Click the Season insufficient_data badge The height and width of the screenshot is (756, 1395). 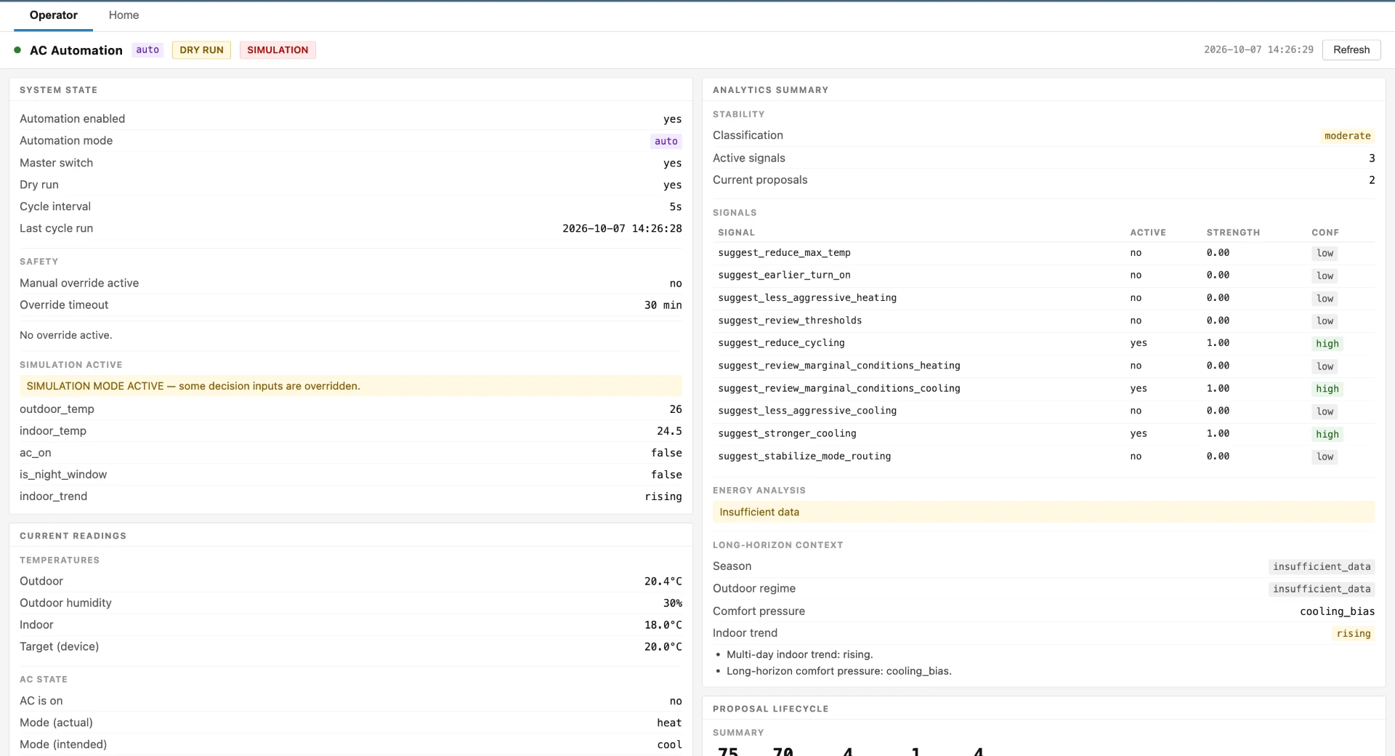point(1322,567)
